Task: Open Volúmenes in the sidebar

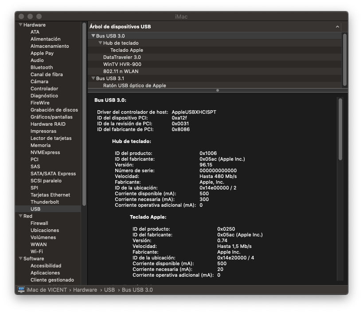Action: click(x=43, y=237)
